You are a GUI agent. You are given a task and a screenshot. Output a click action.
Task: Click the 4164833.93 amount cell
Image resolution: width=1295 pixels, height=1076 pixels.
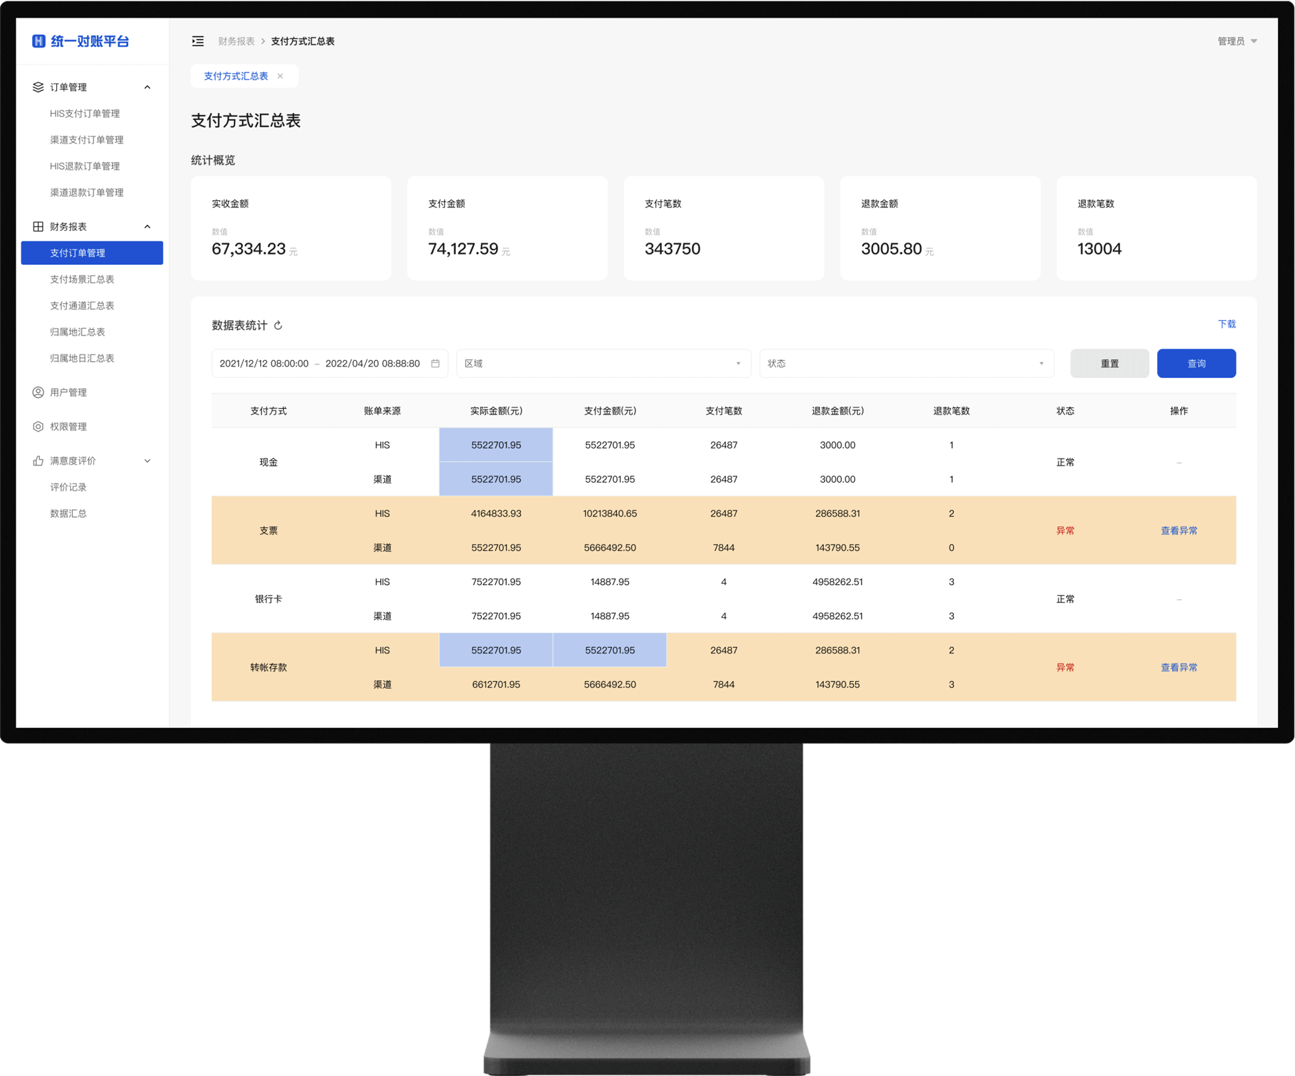pos(496,513)
